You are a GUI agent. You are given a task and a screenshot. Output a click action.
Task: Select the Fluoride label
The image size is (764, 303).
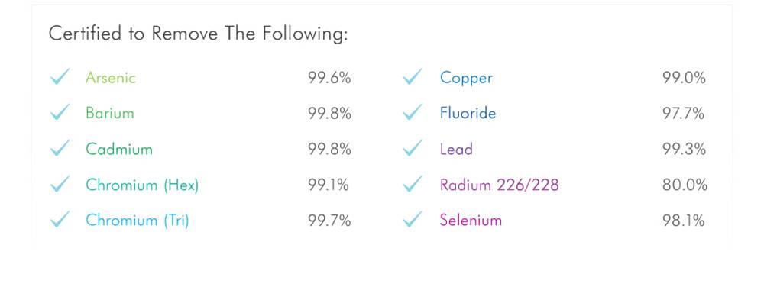[468, 113]
